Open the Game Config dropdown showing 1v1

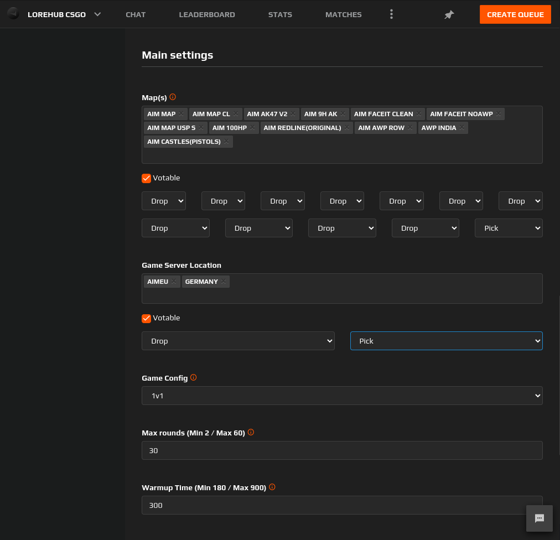[x=342, y=396]
